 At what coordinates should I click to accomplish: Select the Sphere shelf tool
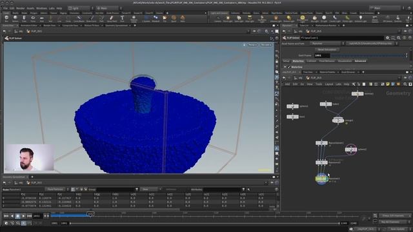pyautogui.click(x=15, y=19)
